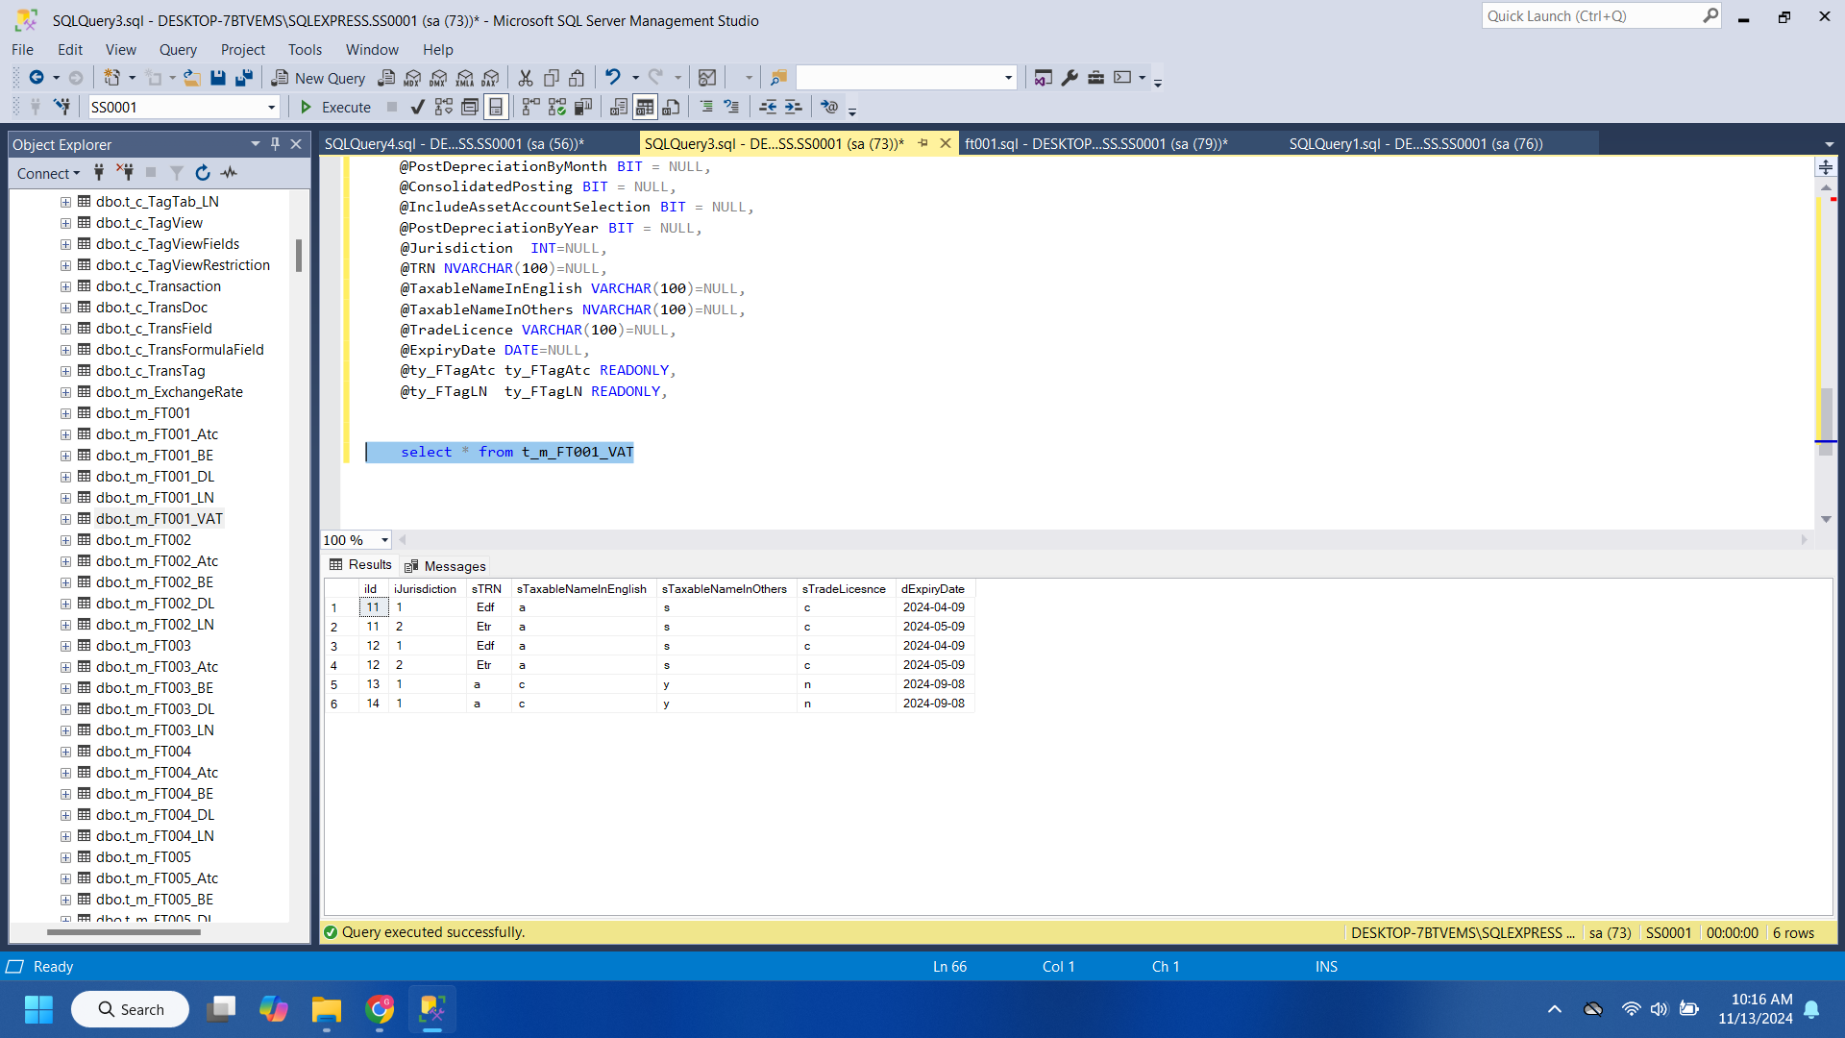
Task: Expand dbo.t_m_FT001_VAT table node
Action: point(65,519)
